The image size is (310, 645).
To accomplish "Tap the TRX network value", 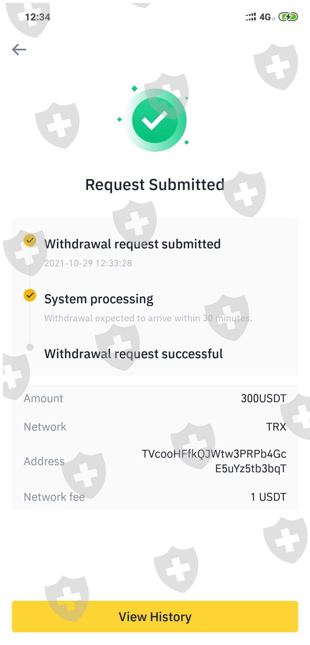I will point(276,427).
